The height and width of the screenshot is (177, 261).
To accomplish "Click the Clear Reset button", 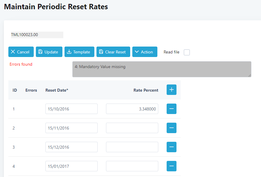I will (113, 52).
